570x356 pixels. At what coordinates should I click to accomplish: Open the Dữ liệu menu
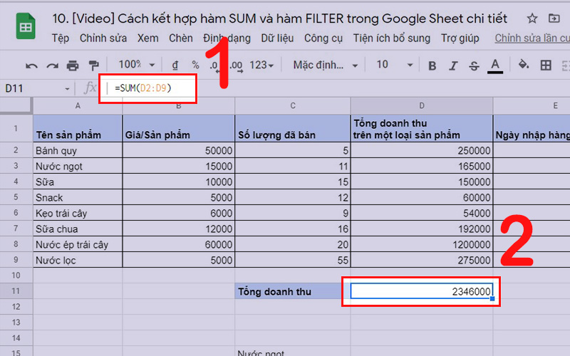pyautogui.click(x=277, y=38)
